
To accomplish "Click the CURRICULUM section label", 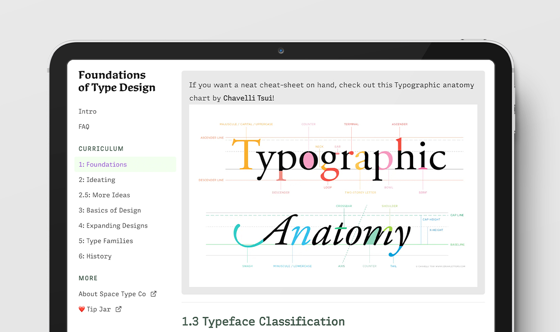I will point(101,149).
